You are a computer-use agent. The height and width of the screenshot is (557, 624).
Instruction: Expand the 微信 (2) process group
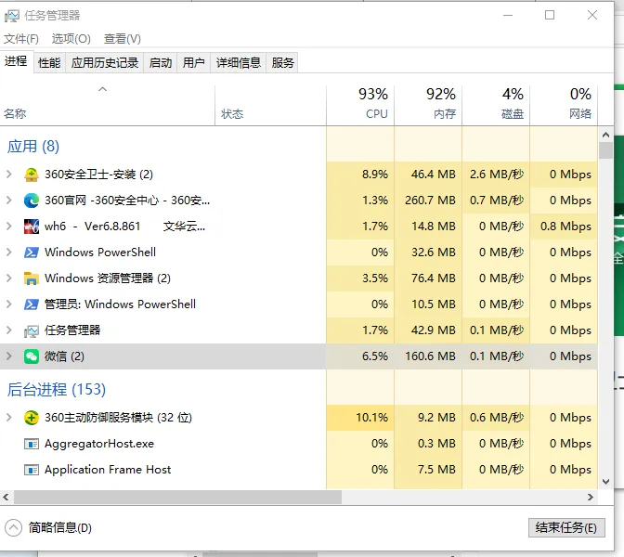point(8,356)
